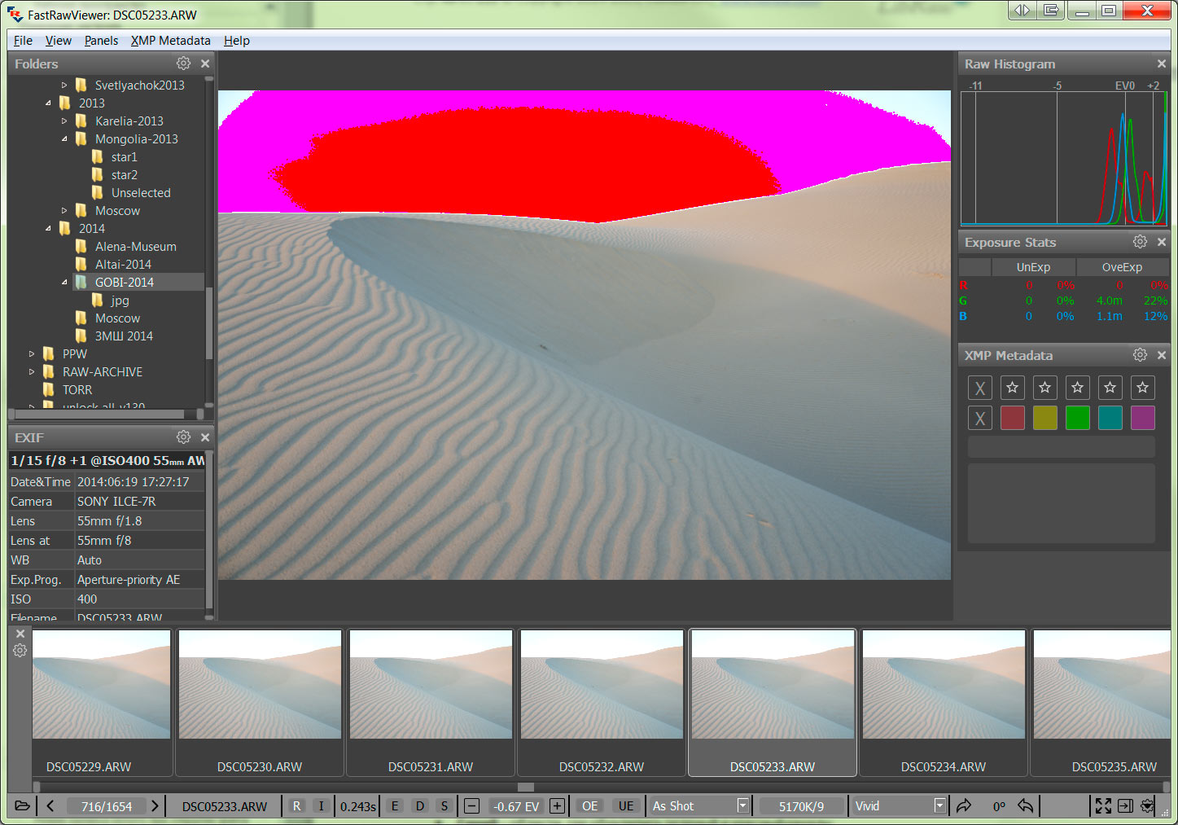This screenshot has width=1178, height=825.
Task: Enter fullscreen mode icon
Action: 1103,806
